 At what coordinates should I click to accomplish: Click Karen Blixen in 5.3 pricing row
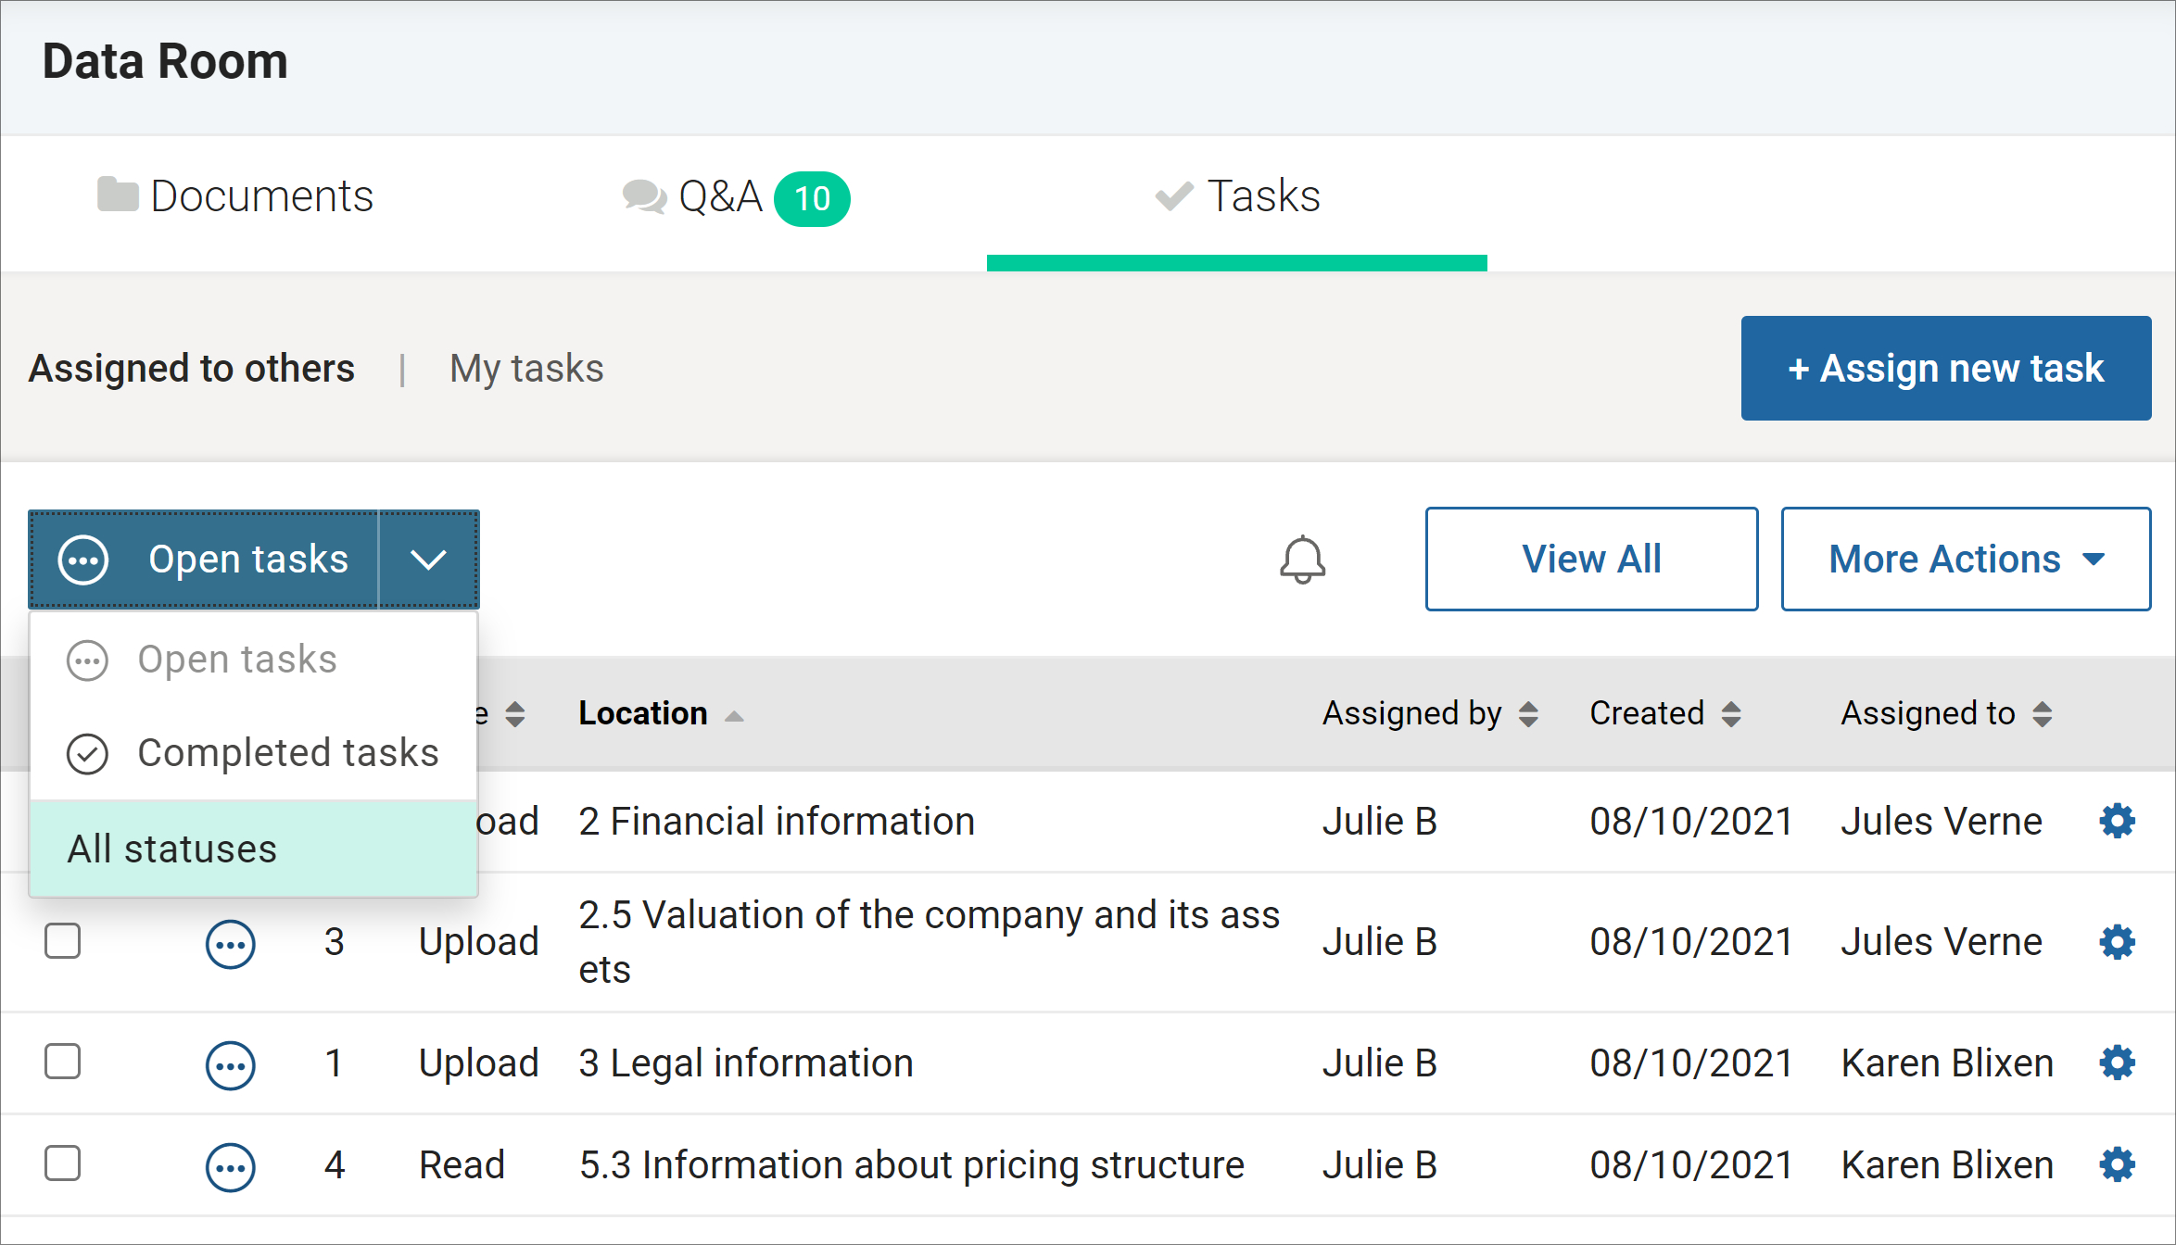[x=1947, y=1164]
